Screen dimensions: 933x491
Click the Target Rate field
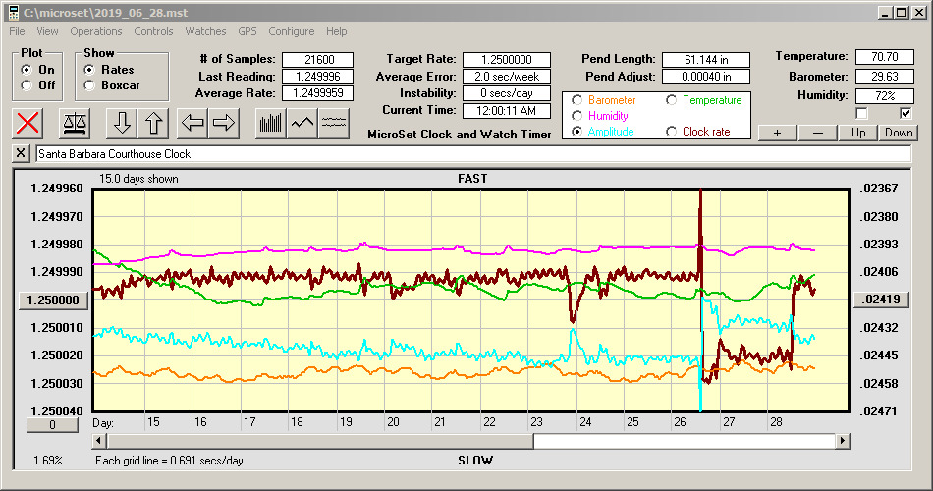tap(507, 60)
